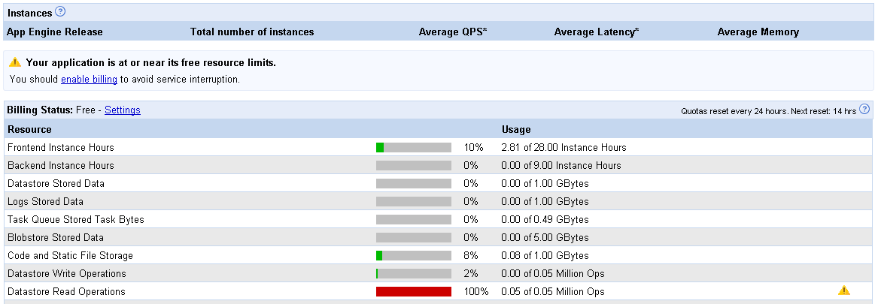Click the Average Latency* column header
The image size is (881, 304).
point(597,32)
